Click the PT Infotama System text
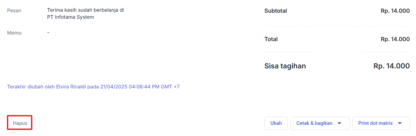The image size is (416, 136). [x=70, y=17]
